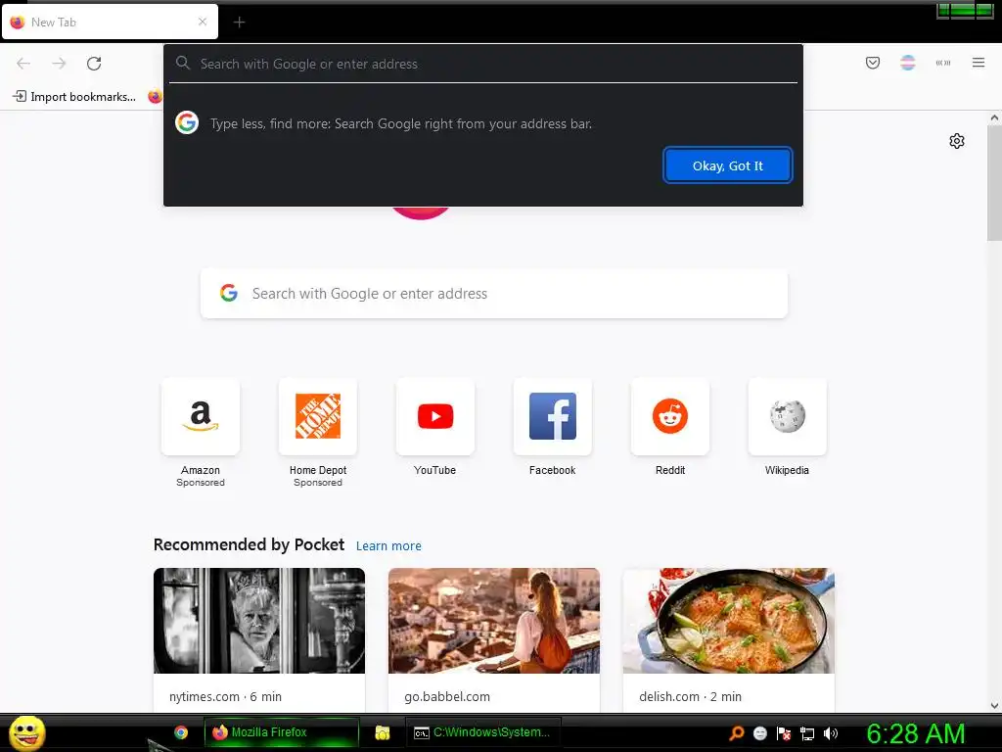Focus the page's Search with Google field

click(x=494, y=294)
